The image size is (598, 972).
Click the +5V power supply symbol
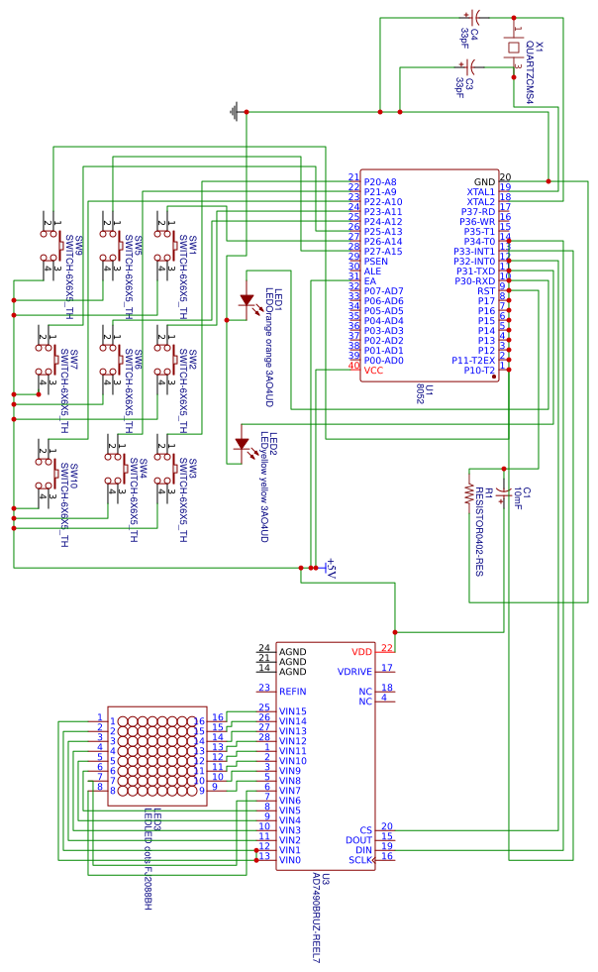click(329, 567)
